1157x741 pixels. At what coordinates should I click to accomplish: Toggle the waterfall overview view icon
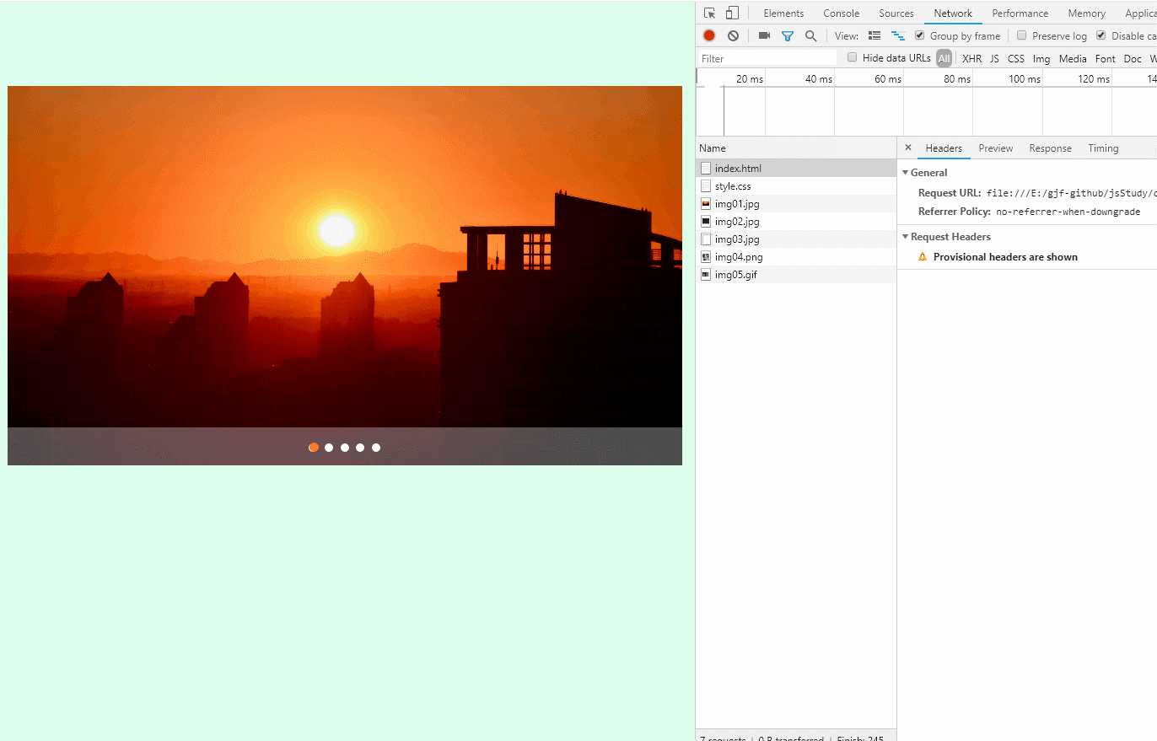(x=898, y=35)
